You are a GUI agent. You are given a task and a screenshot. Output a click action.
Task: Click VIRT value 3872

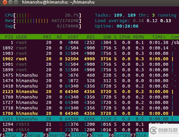pos(73,81)
